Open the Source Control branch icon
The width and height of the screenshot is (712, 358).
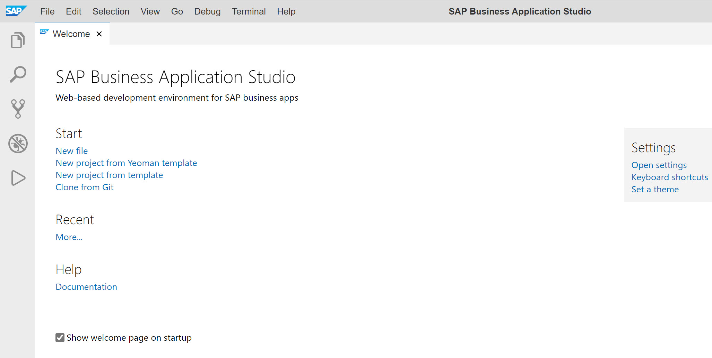(x=18, y=109)
